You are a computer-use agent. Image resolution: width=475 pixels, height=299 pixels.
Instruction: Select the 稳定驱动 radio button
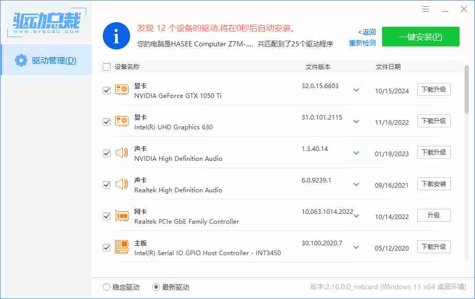tap(106, 287)
